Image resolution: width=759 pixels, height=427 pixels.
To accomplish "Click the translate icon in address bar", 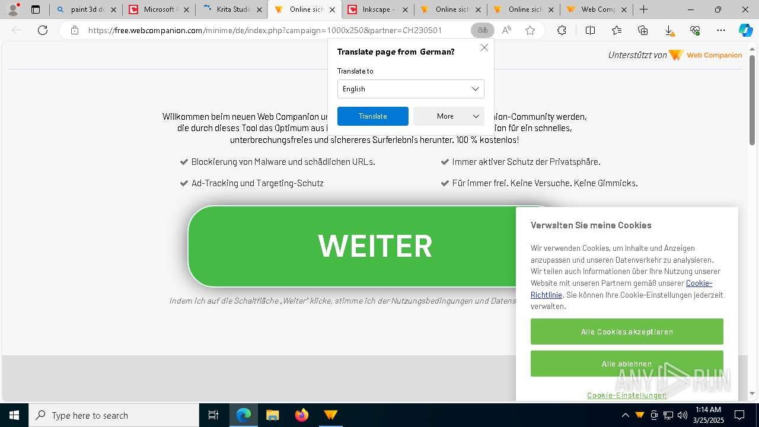I will pos(483,30).
